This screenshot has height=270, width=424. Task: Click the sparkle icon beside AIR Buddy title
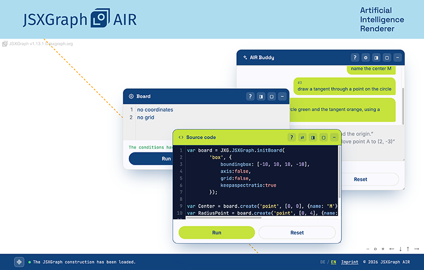click(x=245, y=58)
